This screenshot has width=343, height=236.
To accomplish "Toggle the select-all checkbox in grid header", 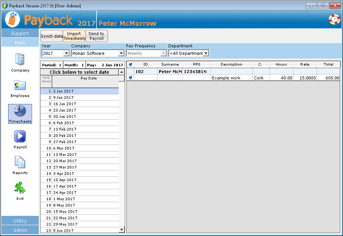I will click(131, 64).
